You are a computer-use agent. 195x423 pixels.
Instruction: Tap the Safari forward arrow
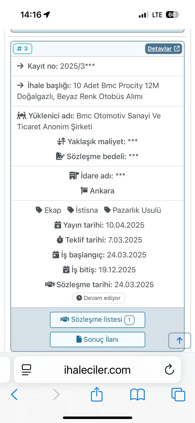click(x=56, y=395)
